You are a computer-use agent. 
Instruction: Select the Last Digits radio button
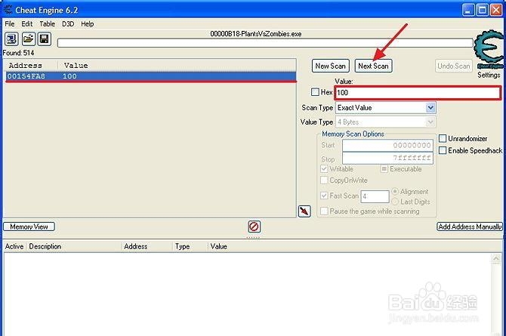[395, 202]
